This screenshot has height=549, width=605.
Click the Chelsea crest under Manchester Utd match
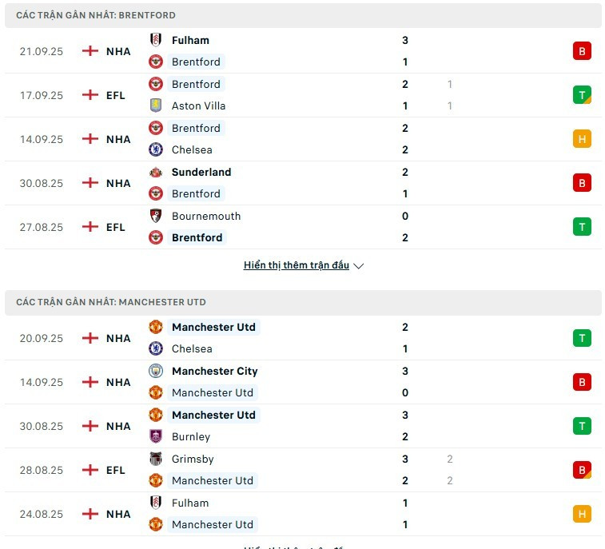tap(156, 348)
